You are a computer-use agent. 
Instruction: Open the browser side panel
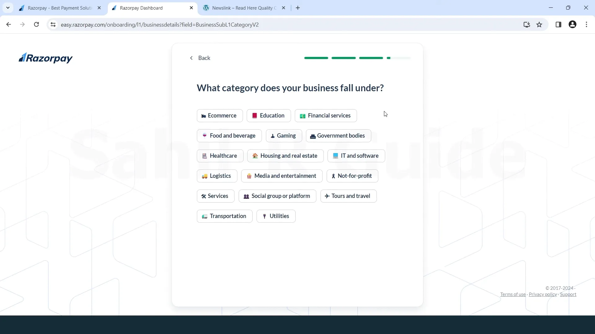pyautogui.click(x=559, y=24)
